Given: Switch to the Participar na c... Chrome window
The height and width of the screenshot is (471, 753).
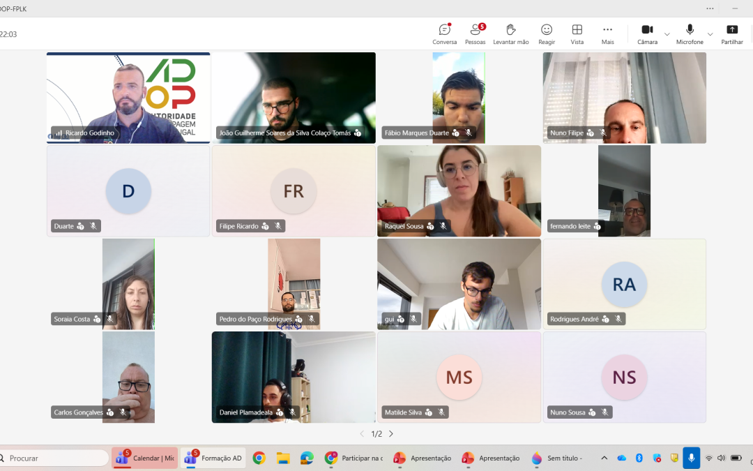Looking at the screenshot, I should pos(353,458).
